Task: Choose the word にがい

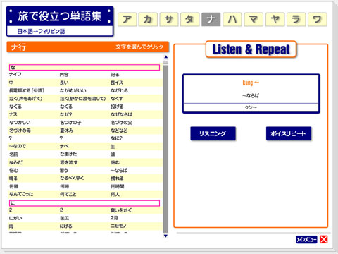Action: coord(15,218)
